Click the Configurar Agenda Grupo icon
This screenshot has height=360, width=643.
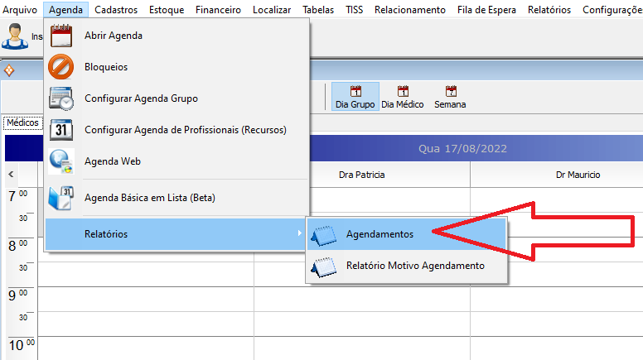click(62, 98)
